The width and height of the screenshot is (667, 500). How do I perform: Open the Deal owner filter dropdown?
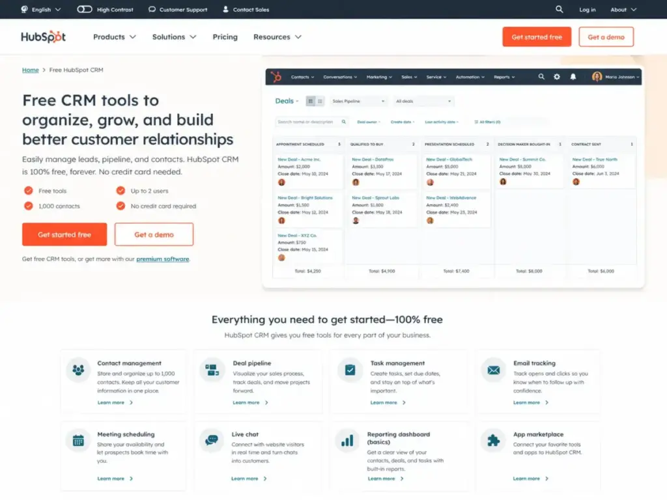click(369, 122)
